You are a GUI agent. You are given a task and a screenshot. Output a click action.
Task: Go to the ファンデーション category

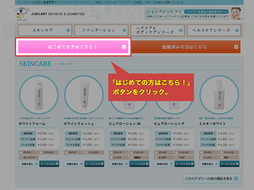click(x=101, y=30)
